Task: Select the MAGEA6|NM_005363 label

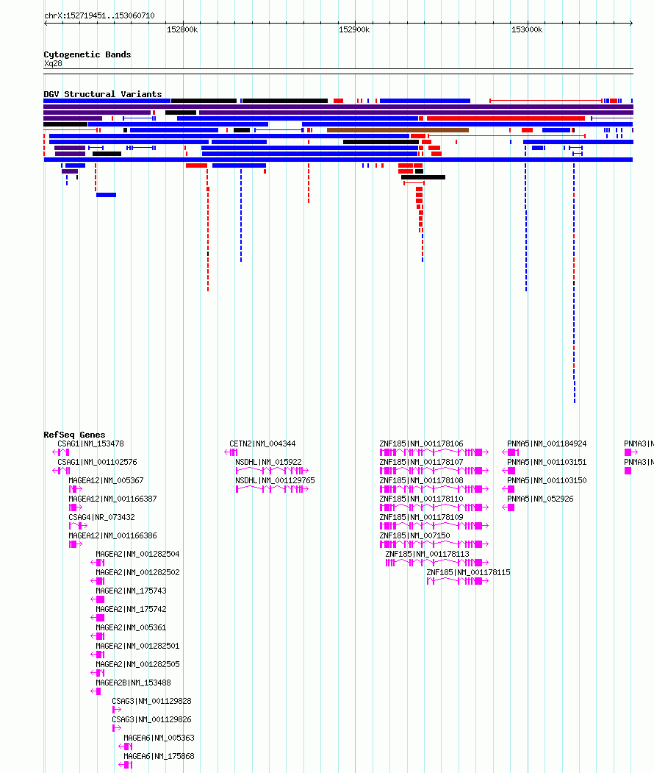Action: pos(159,738)
